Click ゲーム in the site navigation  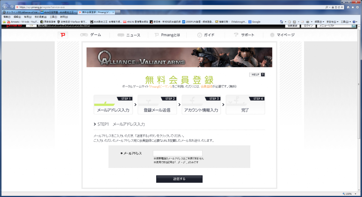(90, 35)
